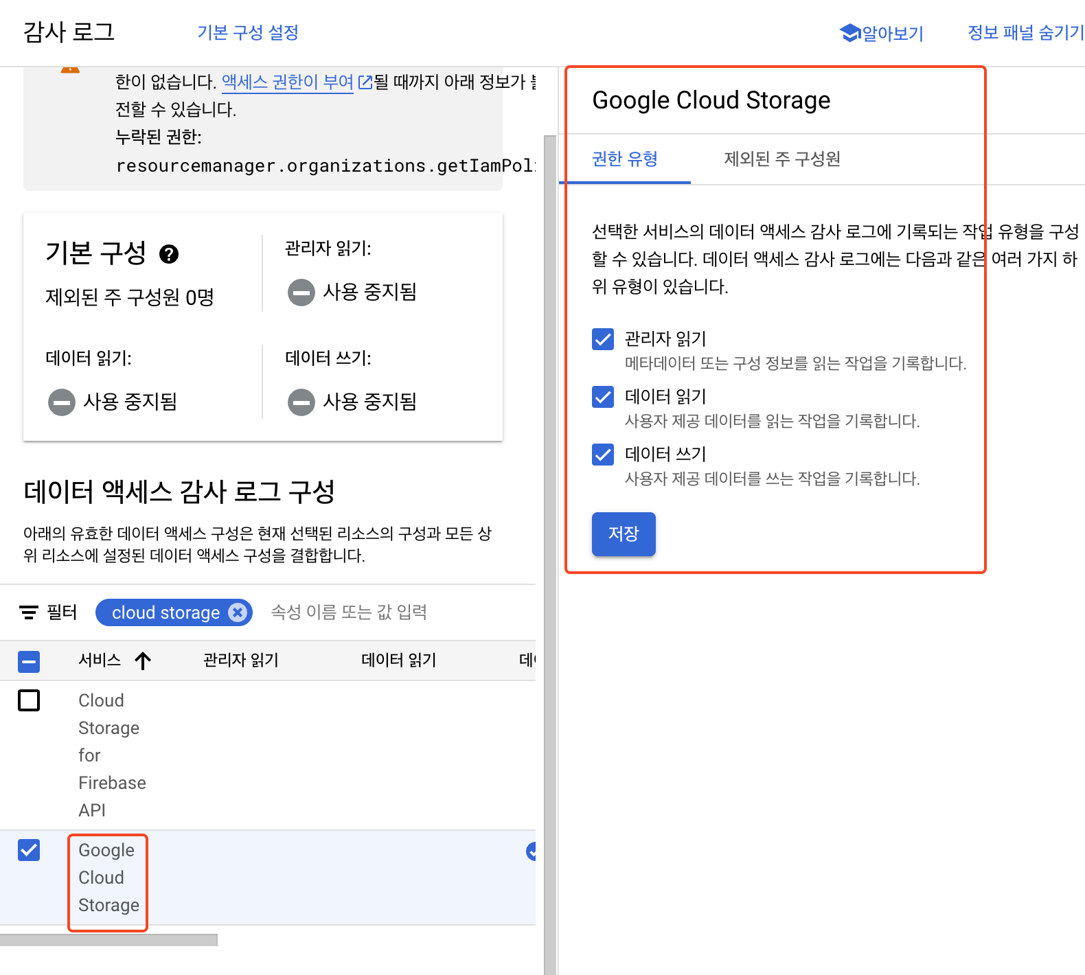Select Cloud Storage for Firebase API text
This screenshot has width=1085, height=975.
tap(112, 755)
